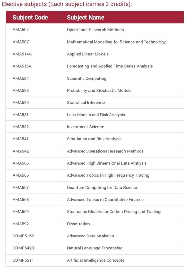Screen dimensions: 190x268
Task: Select Mathematical Modelling for Science and Technology
Action: [116, 42]
